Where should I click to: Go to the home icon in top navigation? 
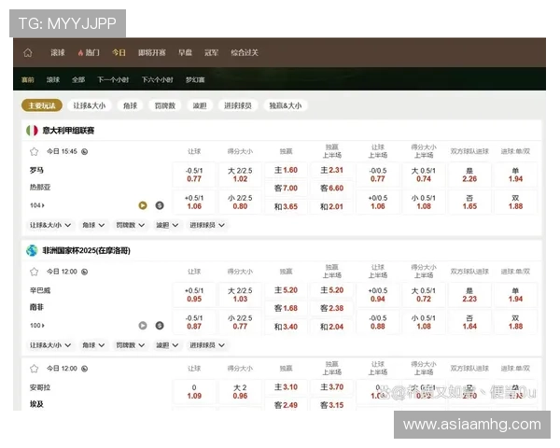click(27, 53)
